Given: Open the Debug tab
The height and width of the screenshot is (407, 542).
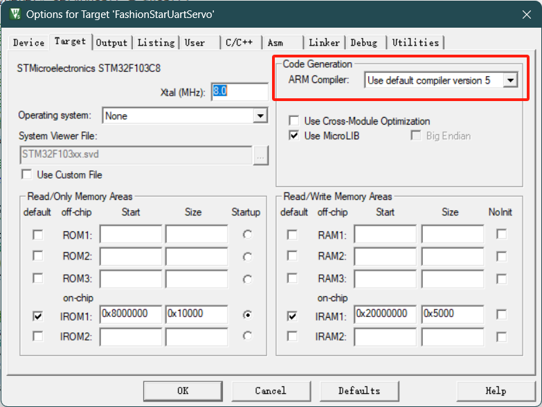Looking at the screenshot, I should (x=364, y=43).
